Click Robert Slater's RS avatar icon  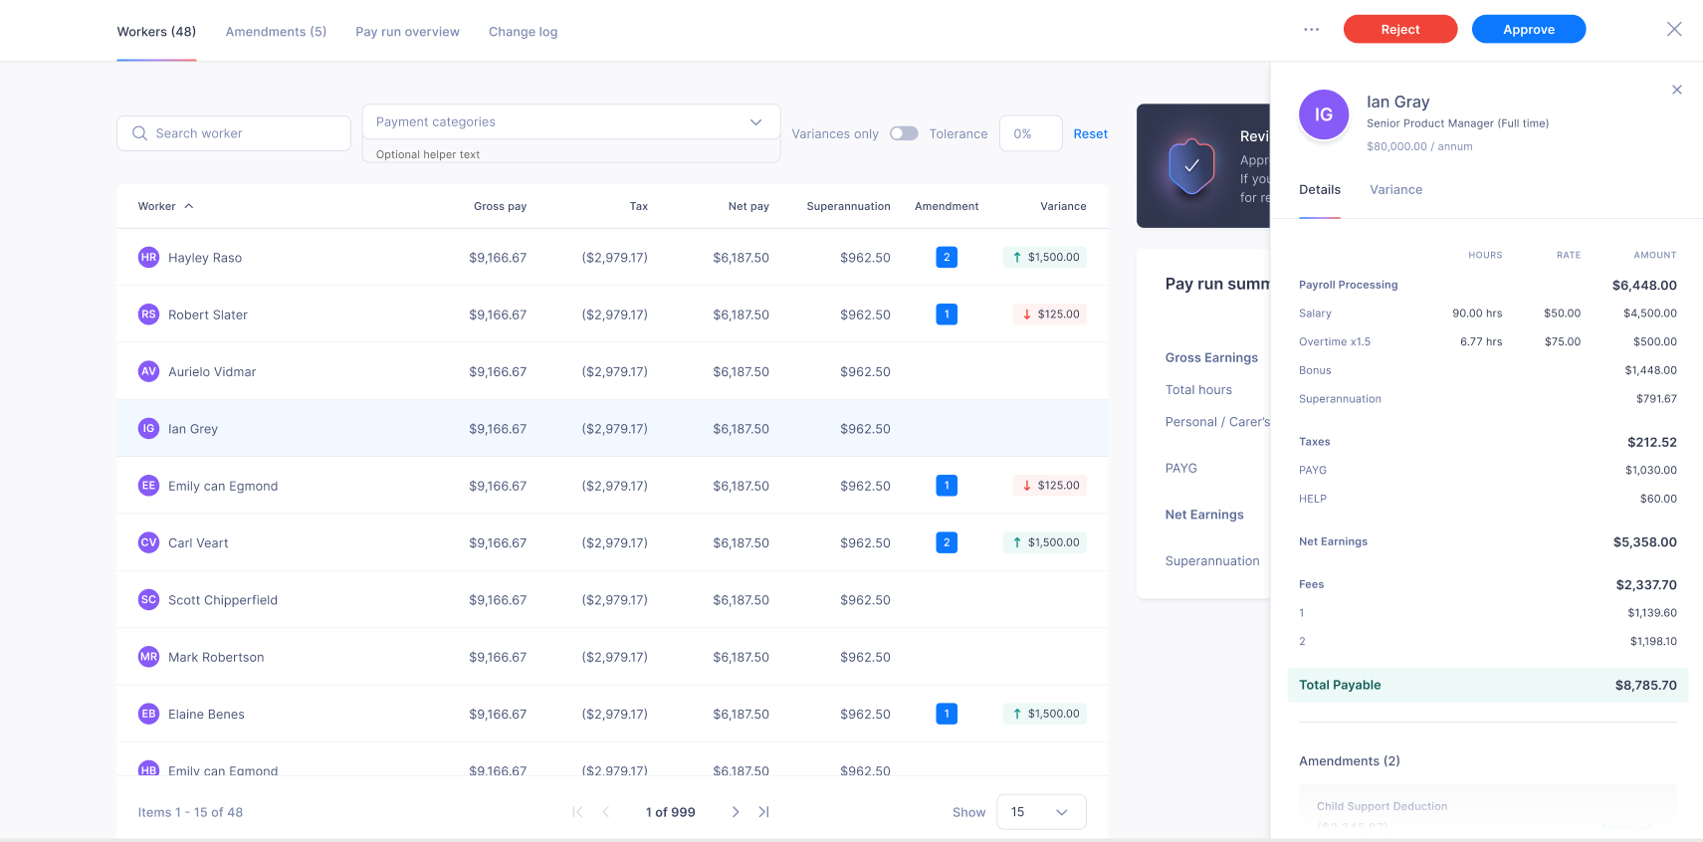(148, 315)
